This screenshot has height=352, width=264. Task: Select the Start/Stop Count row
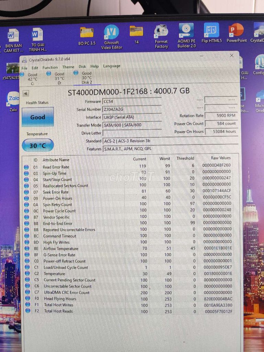click(x=128, y=179)
